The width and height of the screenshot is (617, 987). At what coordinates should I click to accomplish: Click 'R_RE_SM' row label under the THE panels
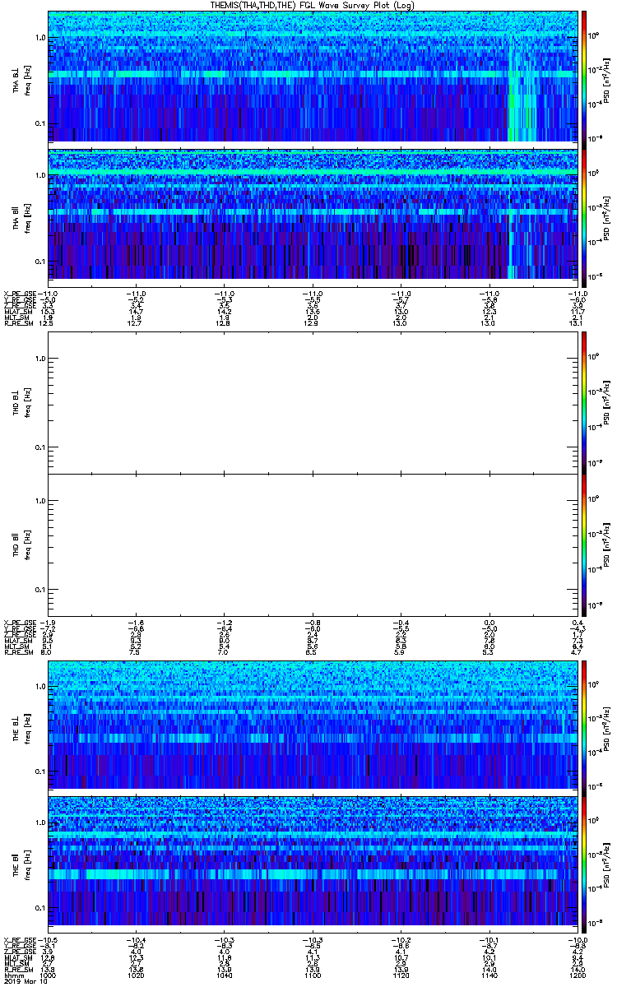pyautogui.click(x=17, y=970)
